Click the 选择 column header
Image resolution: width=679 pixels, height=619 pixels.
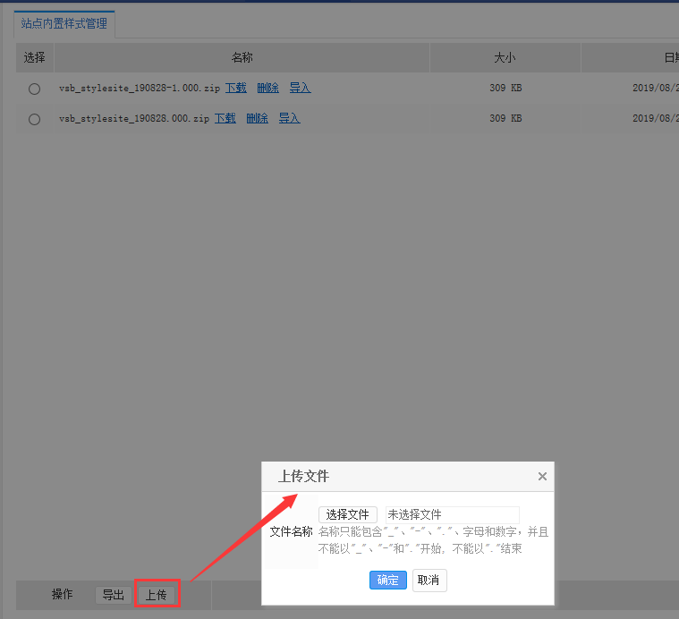(x=35, y=57)
